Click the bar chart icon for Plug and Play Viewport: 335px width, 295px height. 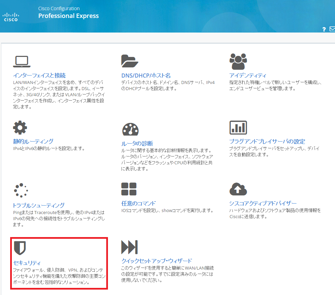click(238, 127)
